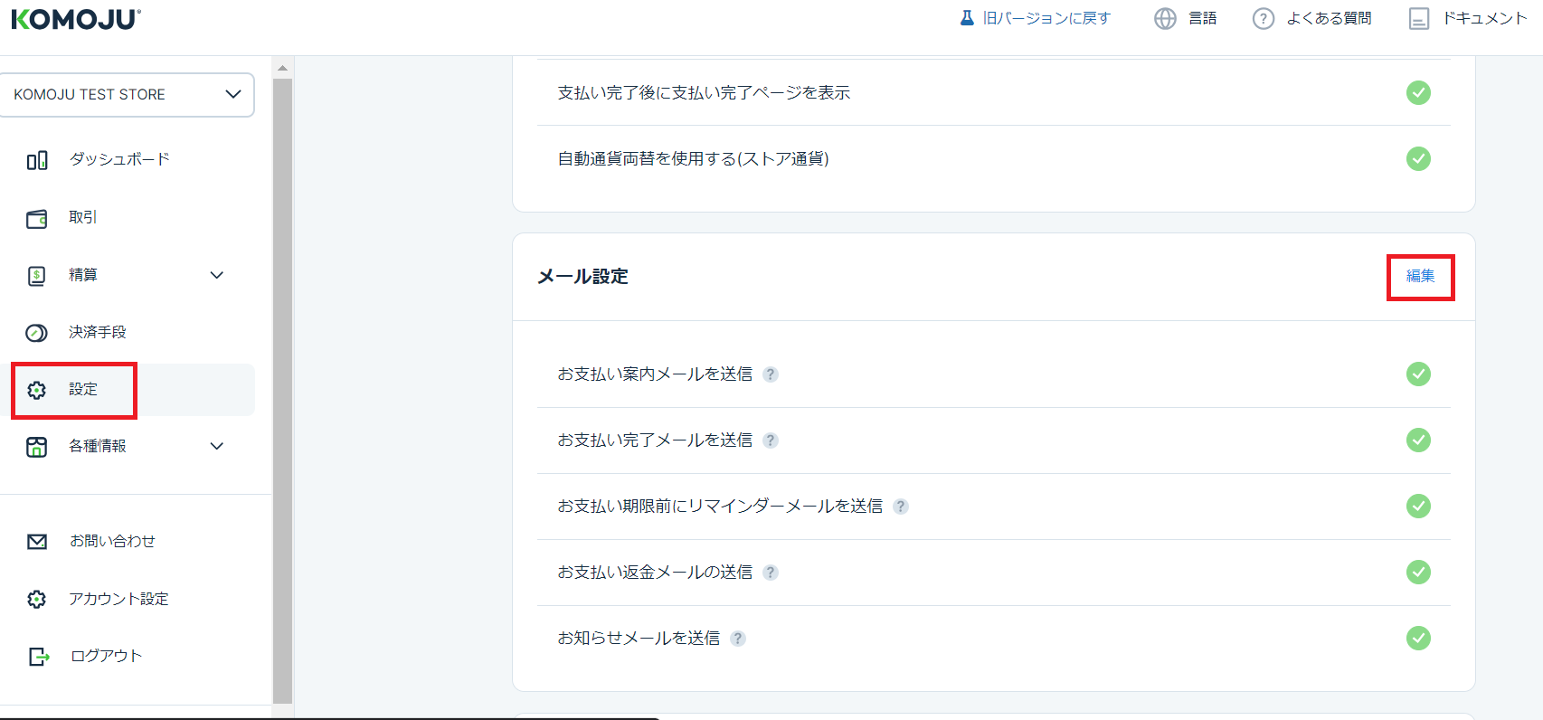Toggle 自動通貨両替を使用する checkmark
The height and width of the screenshot is (720, 1543).
point(1418,159)
